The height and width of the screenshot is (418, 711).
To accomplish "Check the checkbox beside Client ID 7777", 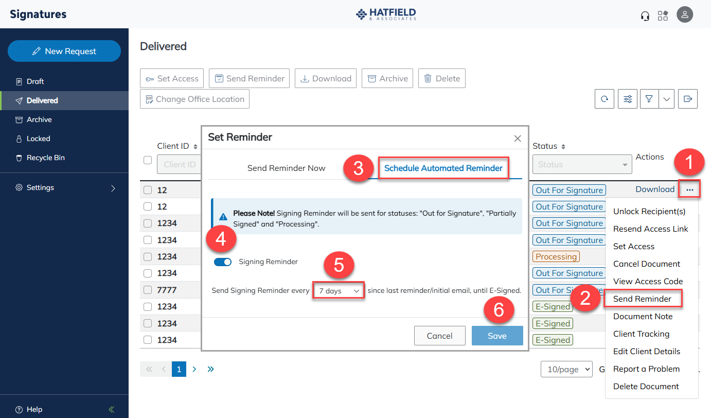I will (147, 290).
